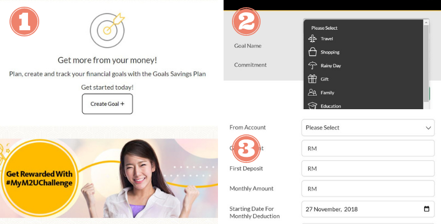Choose Rainy Day from goal list
This screenshot has height=224, width=441.
pyautogui.click(x=331, y=66)
